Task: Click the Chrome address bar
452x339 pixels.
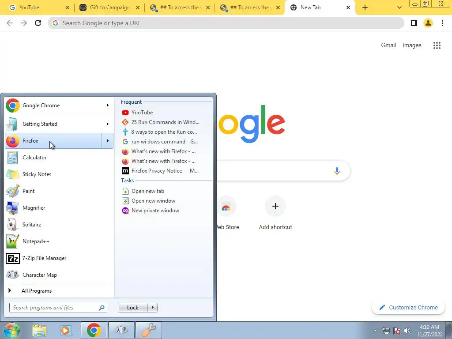Action: coord(226,23)
